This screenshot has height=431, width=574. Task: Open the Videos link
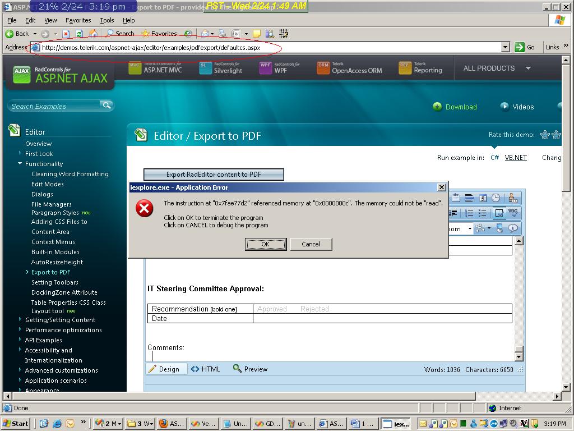click(517, 107)
